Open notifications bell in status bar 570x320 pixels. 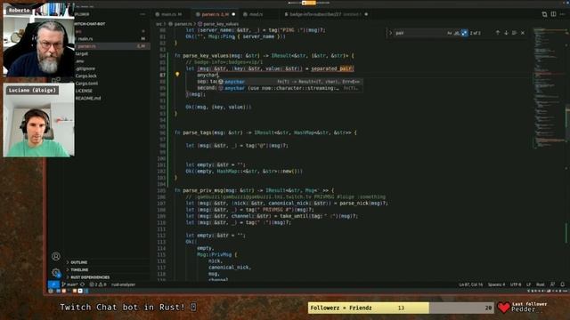click(562, 284)
